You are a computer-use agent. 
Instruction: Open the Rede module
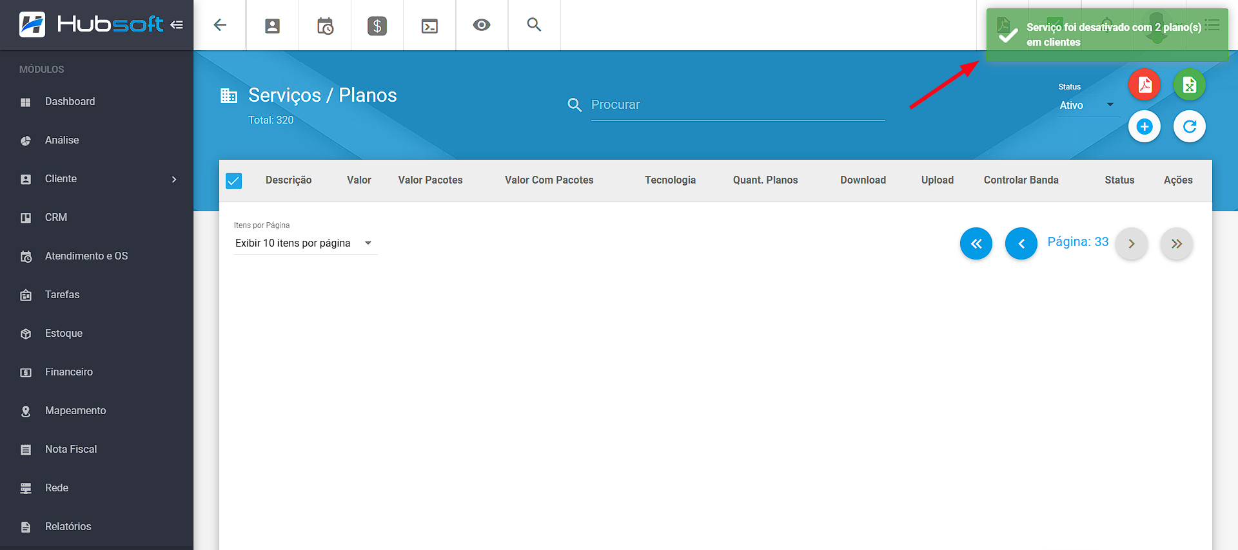click(x=97, y=488)
